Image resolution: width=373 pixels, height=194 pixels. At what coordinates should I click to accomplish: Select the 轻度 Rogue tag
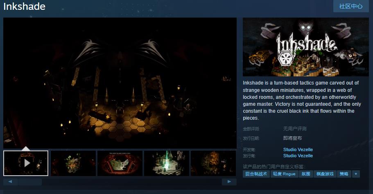(284, 174)
